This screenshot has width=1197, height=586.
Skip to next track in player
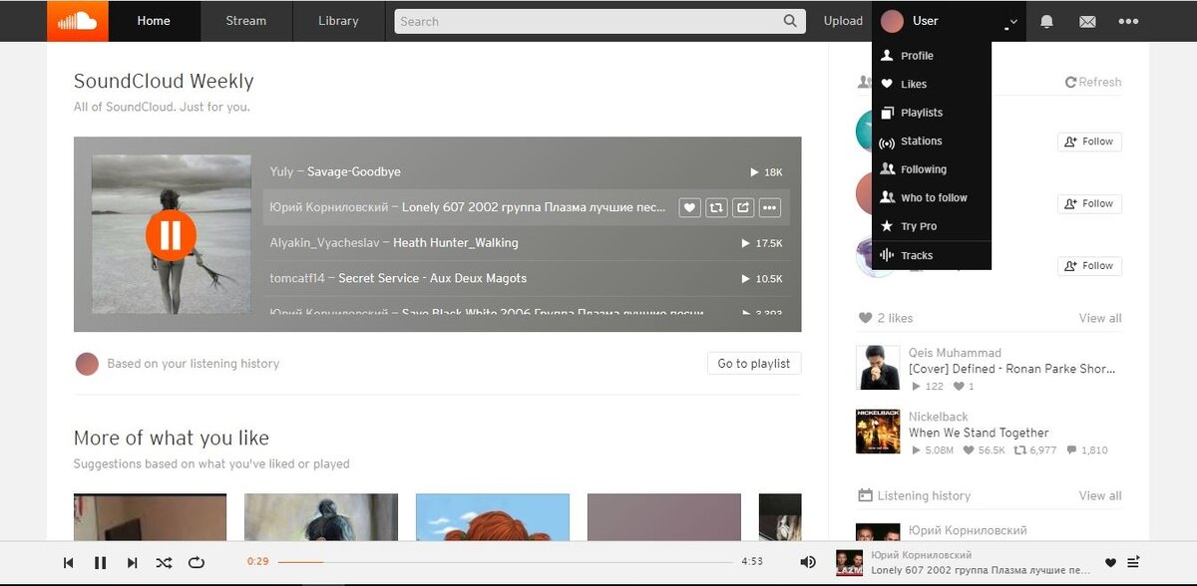click(132, 562)
